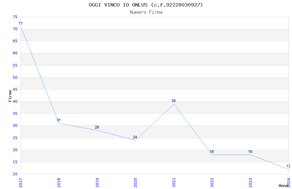Click the 2019 x-axis year label
The image size is (292, 189).
[97, 183]
